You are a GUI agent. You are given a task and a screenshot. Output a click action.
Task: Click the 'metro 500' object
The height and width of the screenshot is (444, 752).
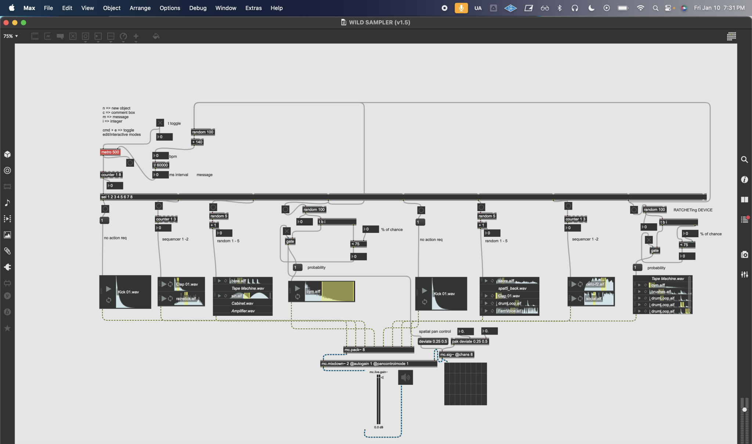tap(110, 152)
